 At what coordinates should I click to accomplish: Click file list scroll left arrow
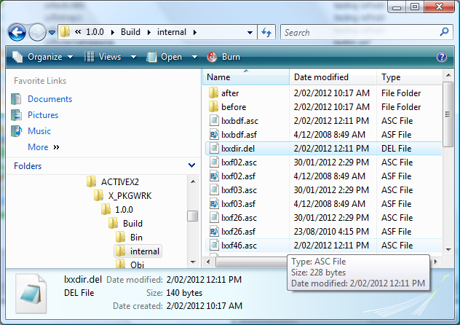208,262
